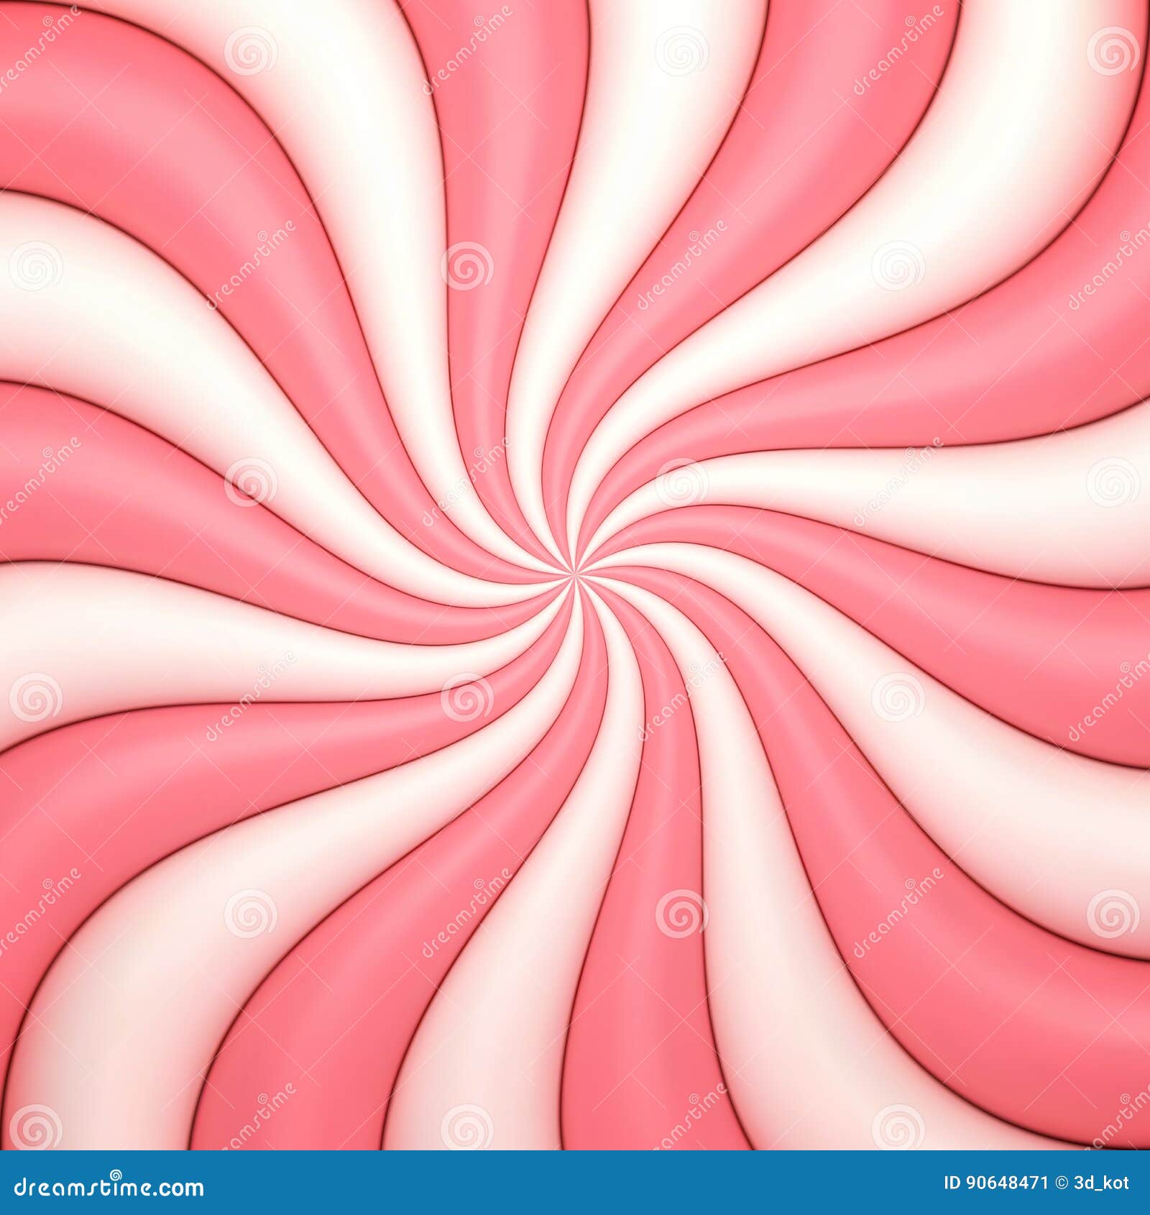
Task: Click the 3d_kot attribution text
Action: click(1100, 1183)
